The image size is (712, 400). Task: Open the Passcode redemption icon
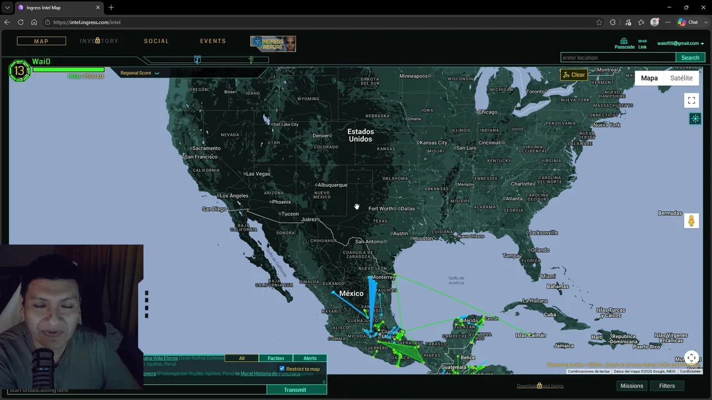point(624,43)
